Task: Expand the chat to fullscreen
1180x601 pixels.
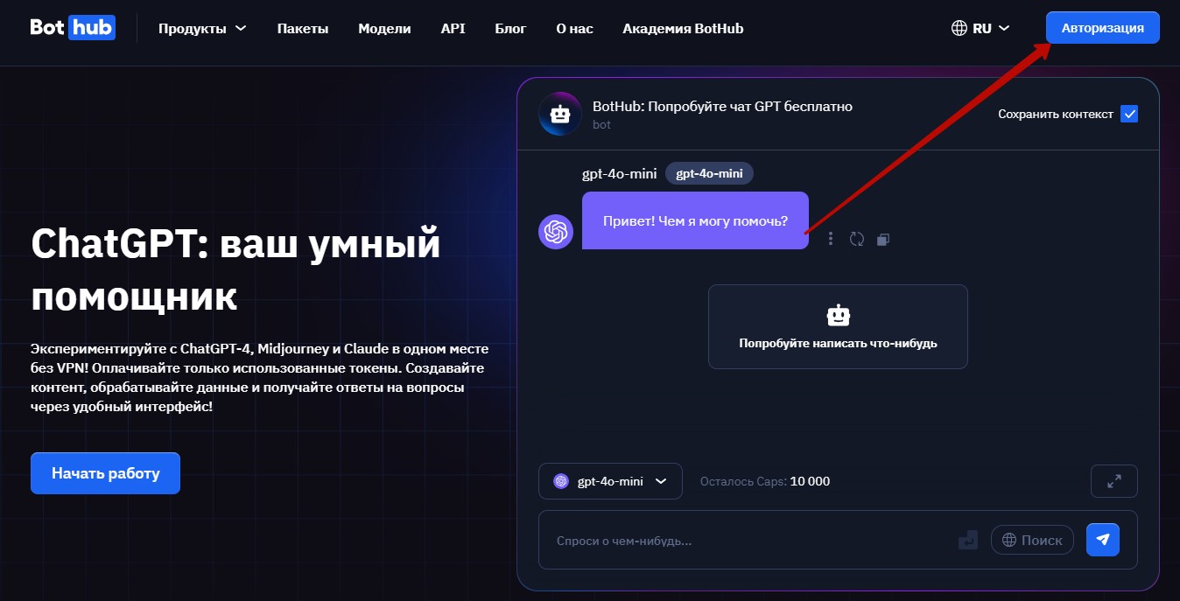Action: 1113,481
